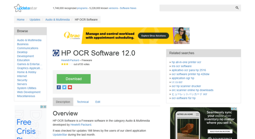Browse Graphics Applications category
The image size is (255, 139).
pyautogui.click(x=30, y=68)
